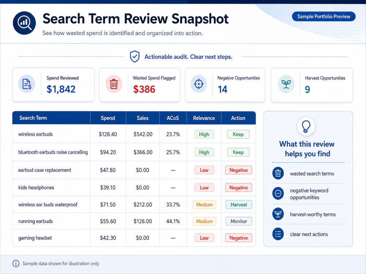The image size is (366, 274).
Task: Click the $542.00 sales value
Action: tap(143, 134)
